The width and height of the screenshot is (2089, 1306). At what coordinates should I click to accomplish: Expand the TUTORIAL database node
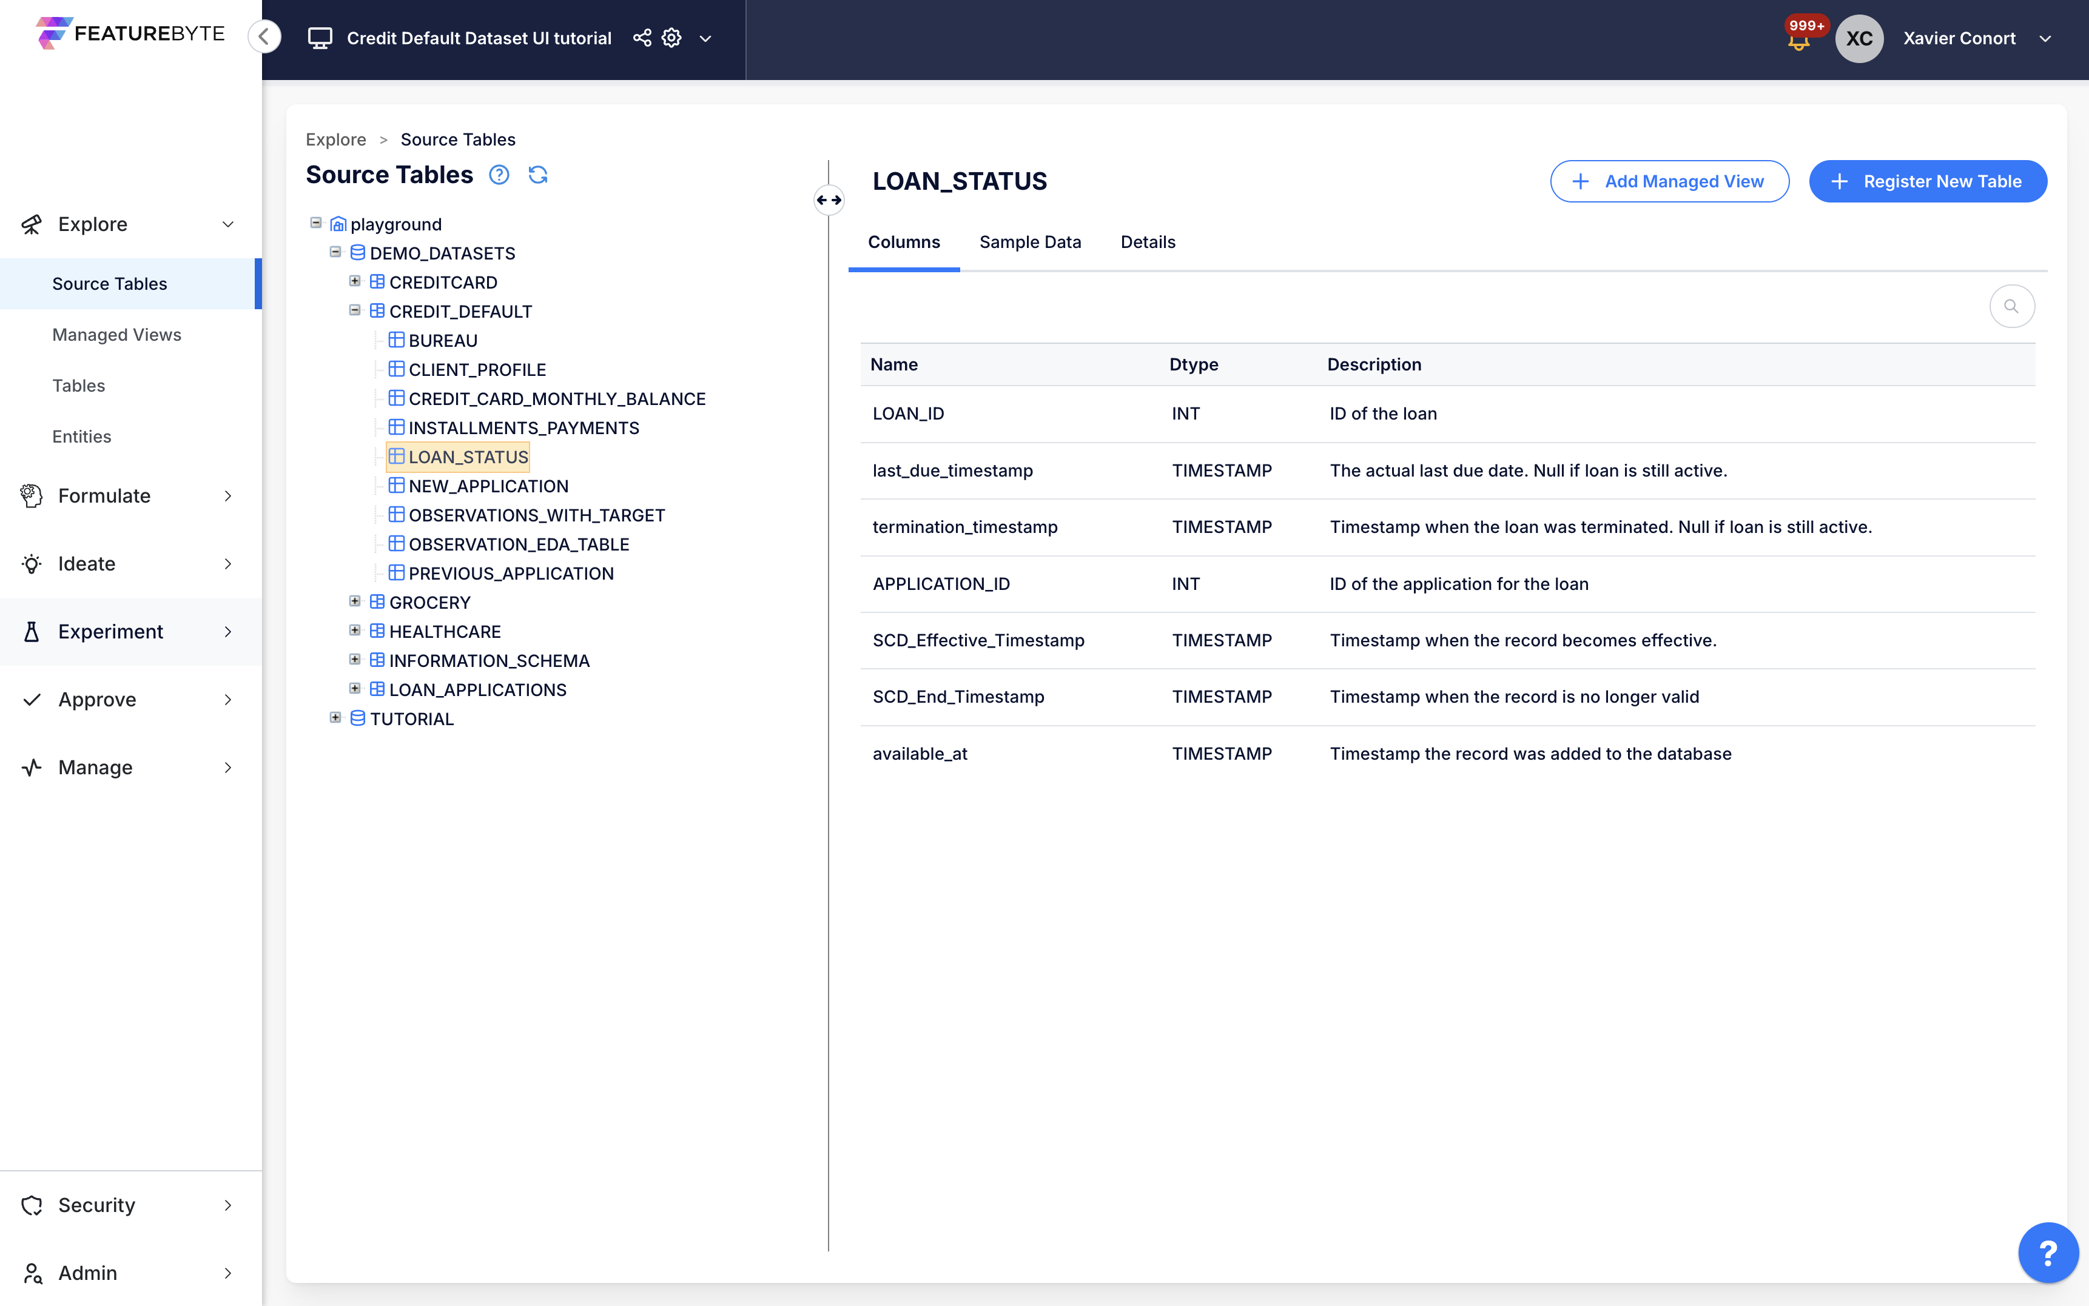click(335, 718)
